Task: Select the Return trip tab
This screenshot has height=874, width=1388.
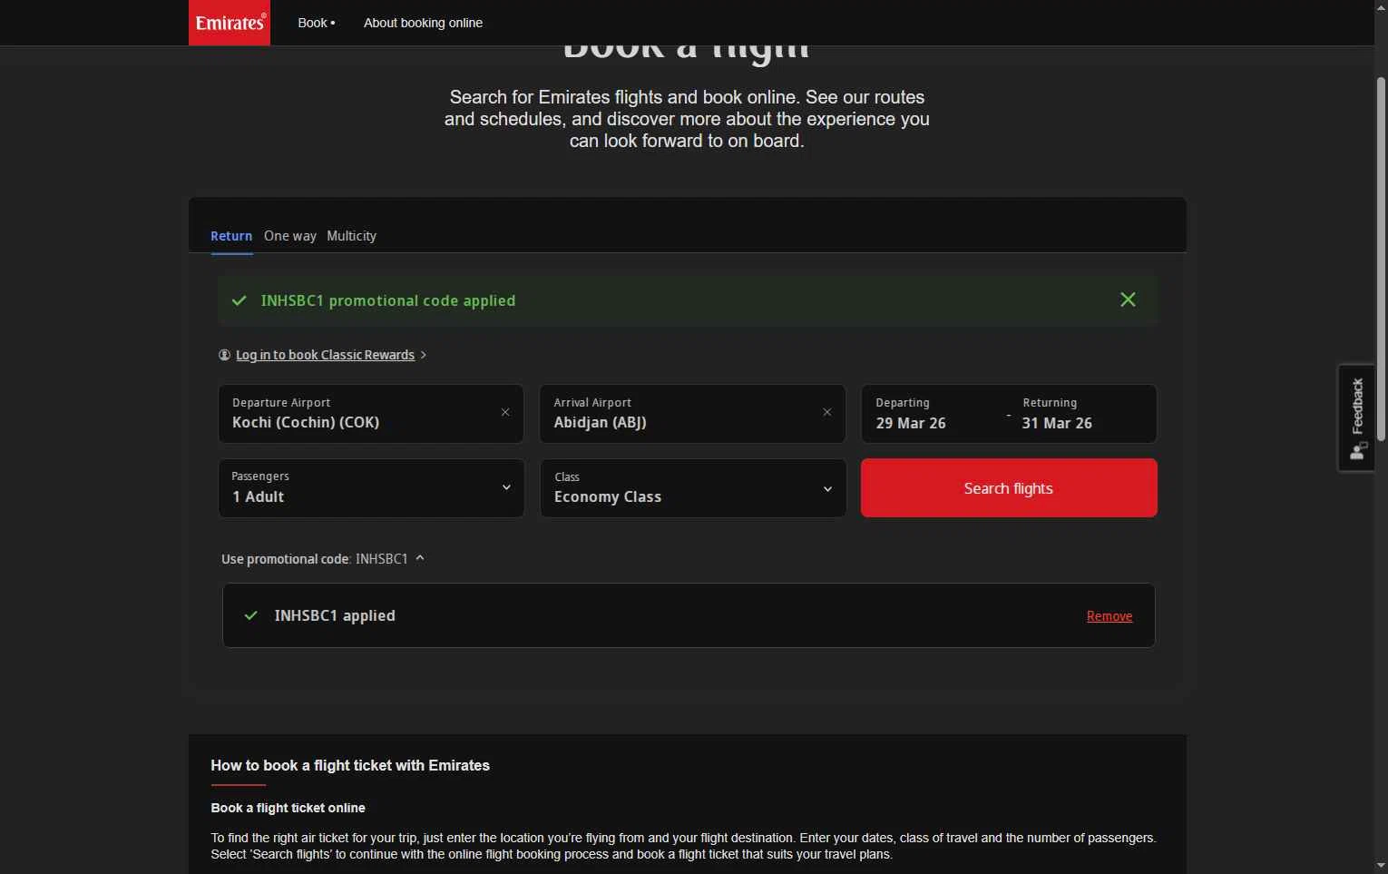Action: point(231,236)
